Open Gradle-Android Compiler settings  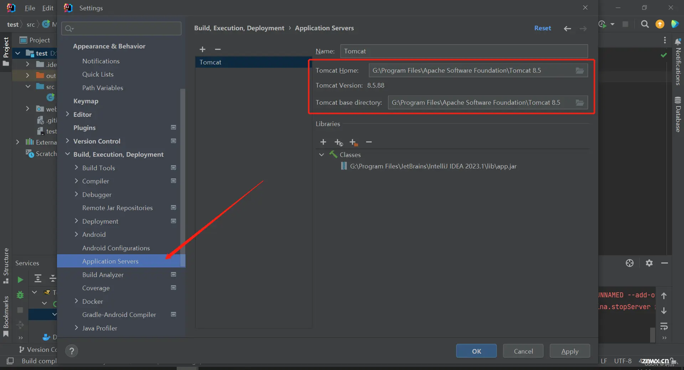pos(119,315)
